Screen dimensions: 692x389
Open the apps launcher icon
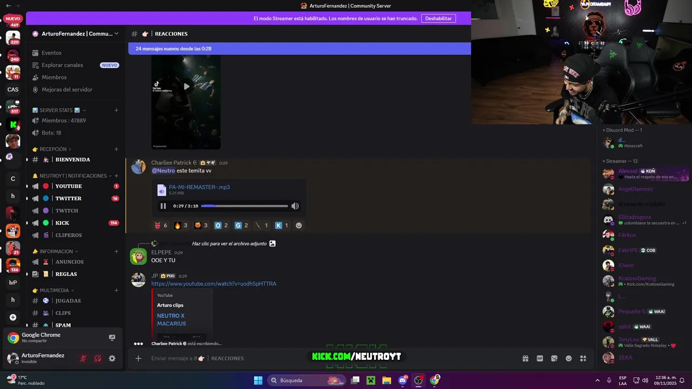click(x=583, y=358)
